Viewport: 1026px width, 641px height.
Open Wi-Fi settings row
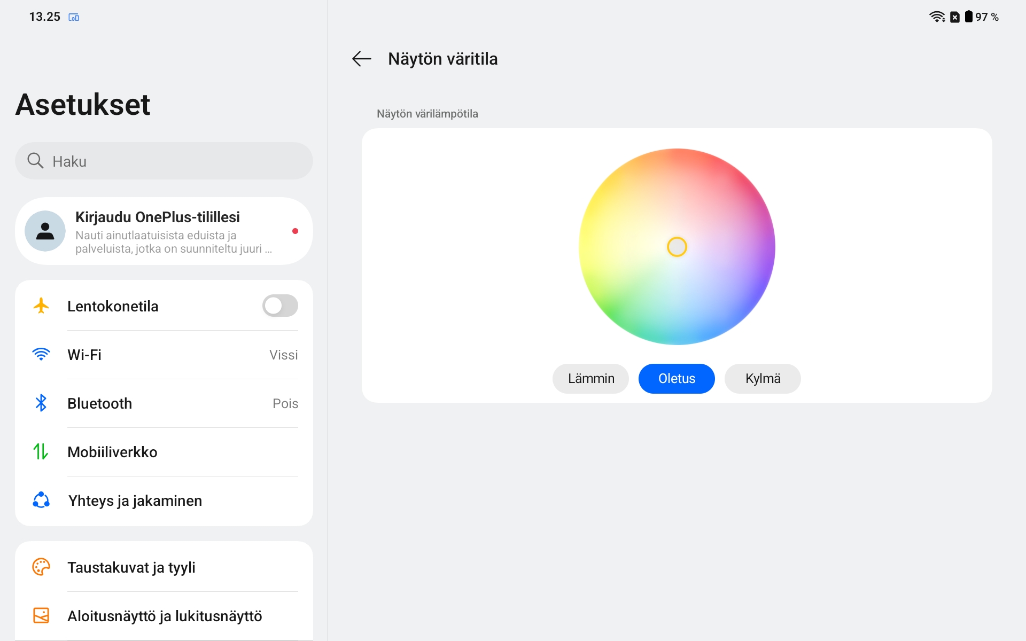[x=164, y=354]
